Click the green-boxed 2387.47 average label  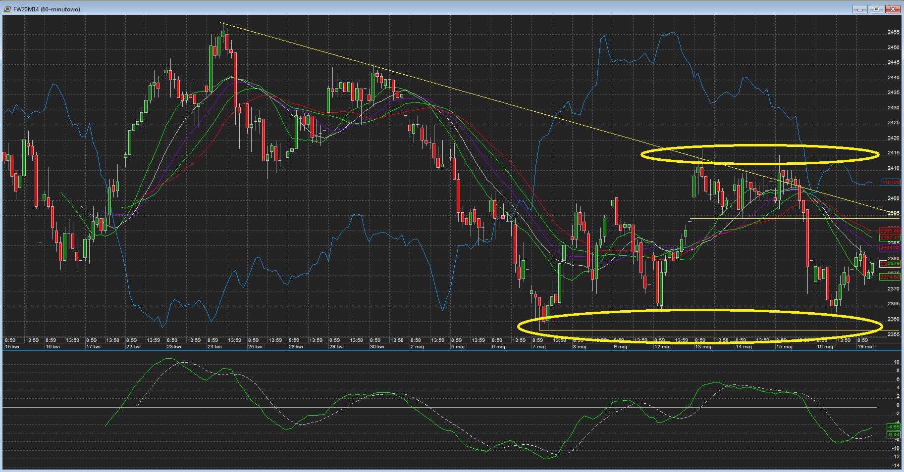click(x=890, y=238)
